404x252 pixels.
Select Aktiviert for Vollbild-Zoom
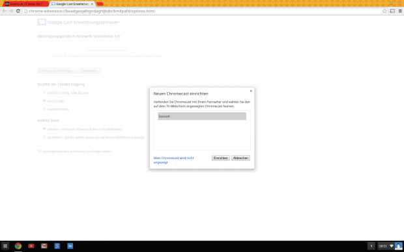pos(44,129)
